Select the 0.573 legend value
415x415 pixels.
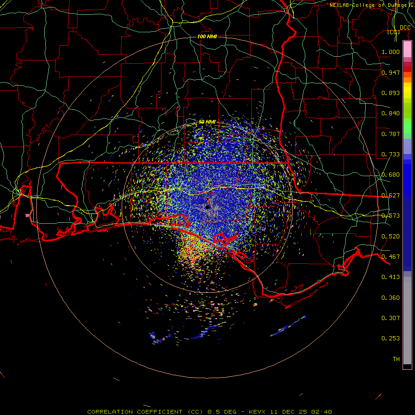tap(391, 216)
